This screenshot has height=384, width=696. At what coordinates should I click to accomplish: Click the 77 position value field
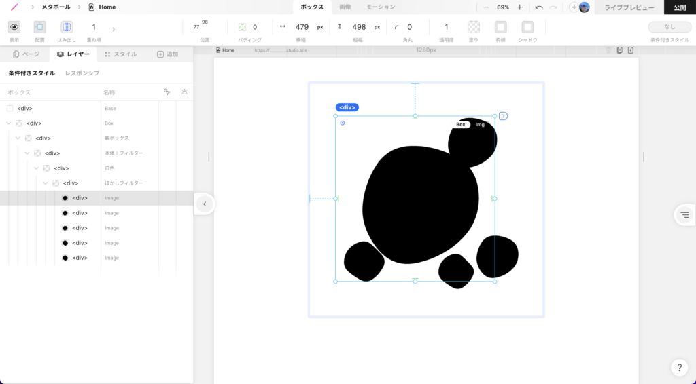tap(196, 27)
